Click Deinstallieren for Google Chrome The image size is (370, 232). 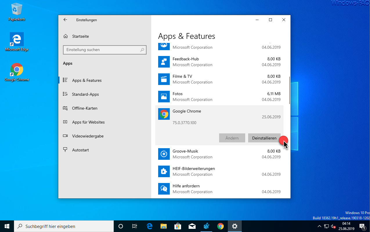[x=264, y=138]
